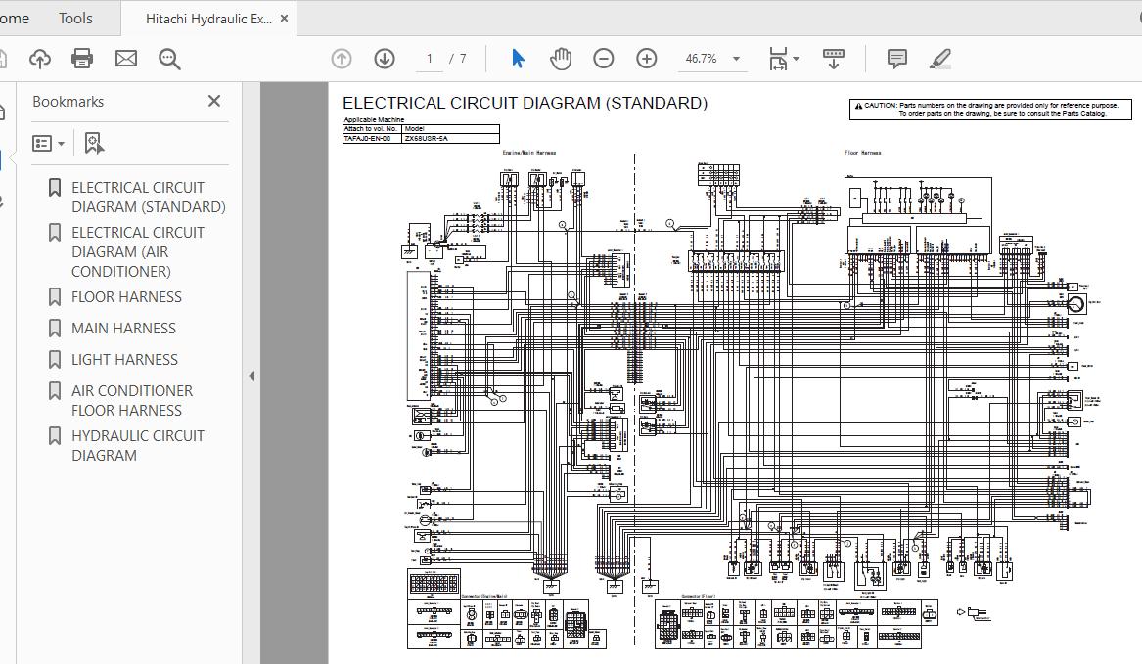This screenshot has height=664, width=1142.
Task: Activate the Hand pan tool
Action: pos(561,59)
